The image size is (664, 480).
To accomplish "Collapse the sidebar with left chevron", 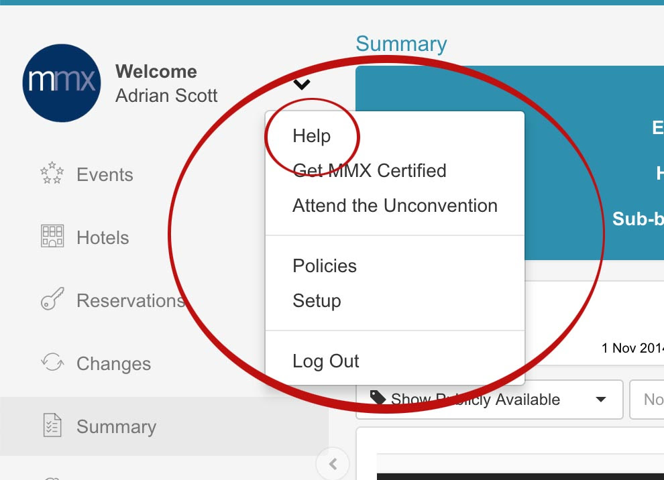I will pyautogui.click(x=333, y=464).
